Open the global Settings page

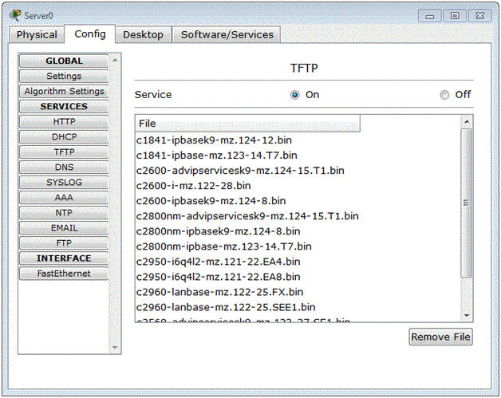(x=64, y=76)
